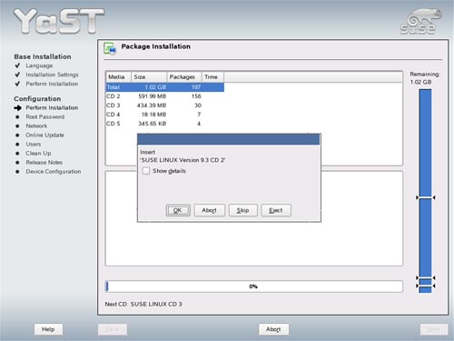Click Release Notes in the sidebar
The image size is (454, 341).
(44, 162)
